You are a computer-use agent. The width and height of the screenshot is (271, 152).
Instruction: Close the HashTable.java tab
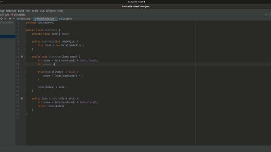[x=56, y=19]
